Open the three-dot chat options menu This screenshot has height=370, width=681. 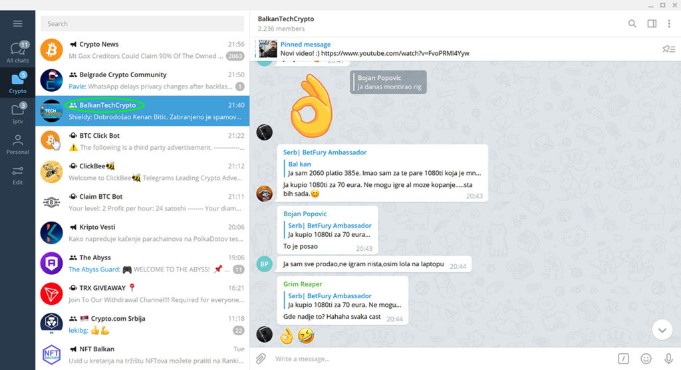(x=670, y=24)
